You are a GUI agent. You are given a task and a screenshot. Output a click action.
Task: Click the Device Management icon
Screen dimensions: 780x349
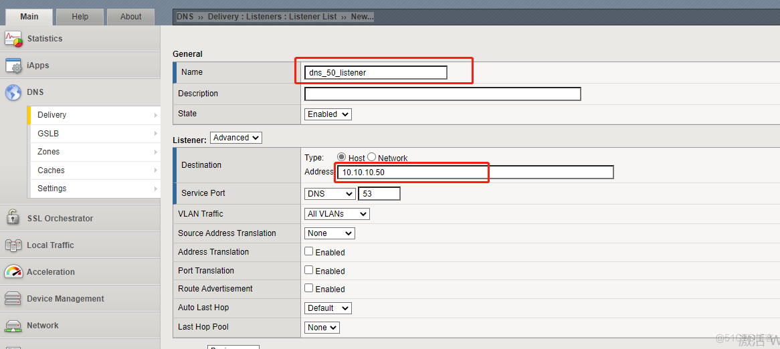pyautogui.click(x=13, y=299)
